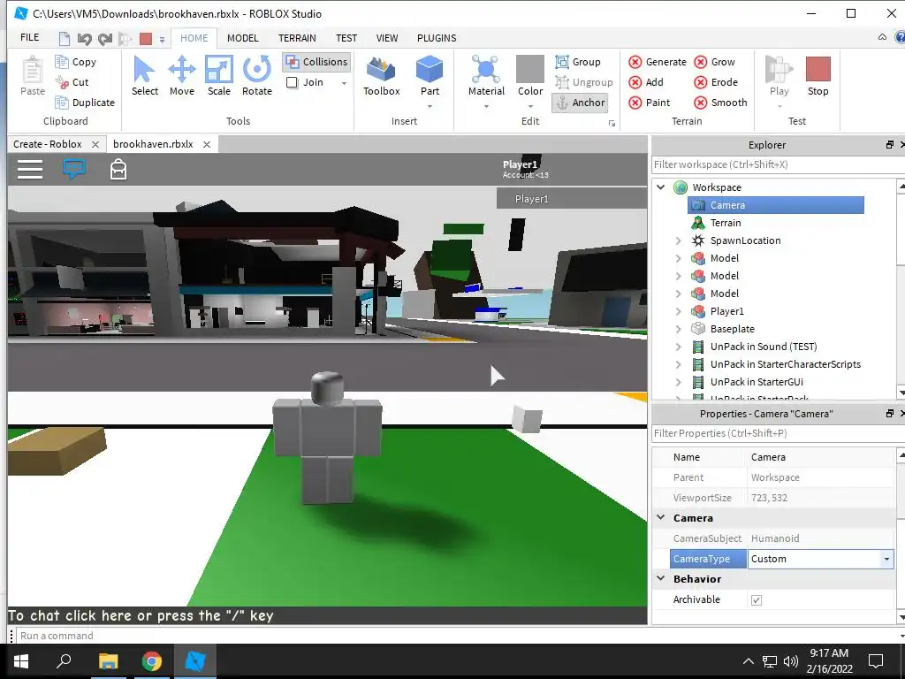Image resolution: width=905 pixels, height=679 pixels.
Task: Copy the selection to clipboard
Action: [76, 62]
